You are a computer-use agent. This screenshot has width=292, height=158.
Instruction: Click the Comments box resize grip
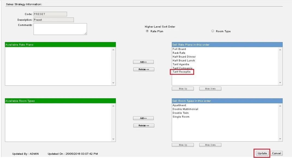point(86,34)
